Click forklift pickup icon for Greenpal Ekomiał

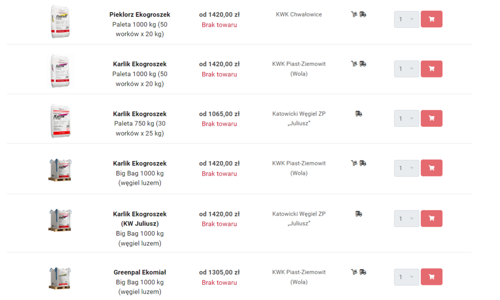[x=354, y=272]
